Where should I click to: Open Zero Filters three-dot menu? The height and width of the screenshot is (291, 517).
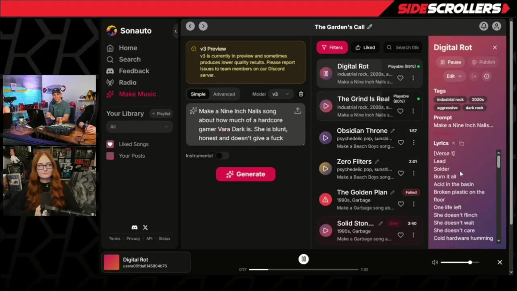pos(413,173)
